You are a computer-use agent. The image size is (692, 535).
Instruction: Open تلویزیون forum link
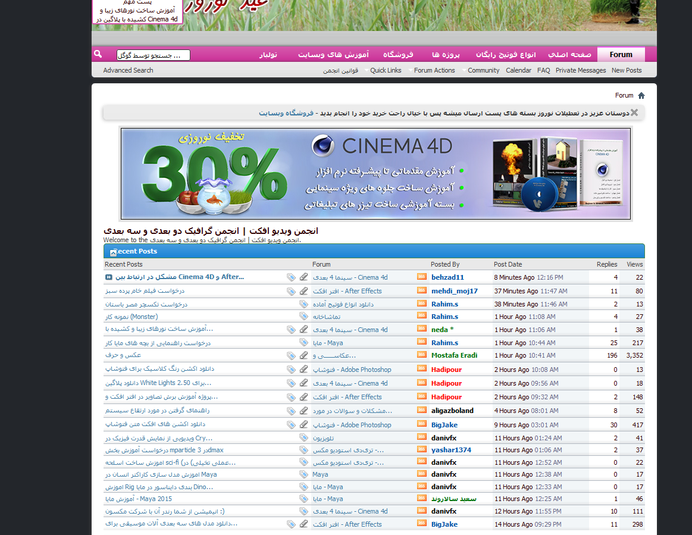324,438
